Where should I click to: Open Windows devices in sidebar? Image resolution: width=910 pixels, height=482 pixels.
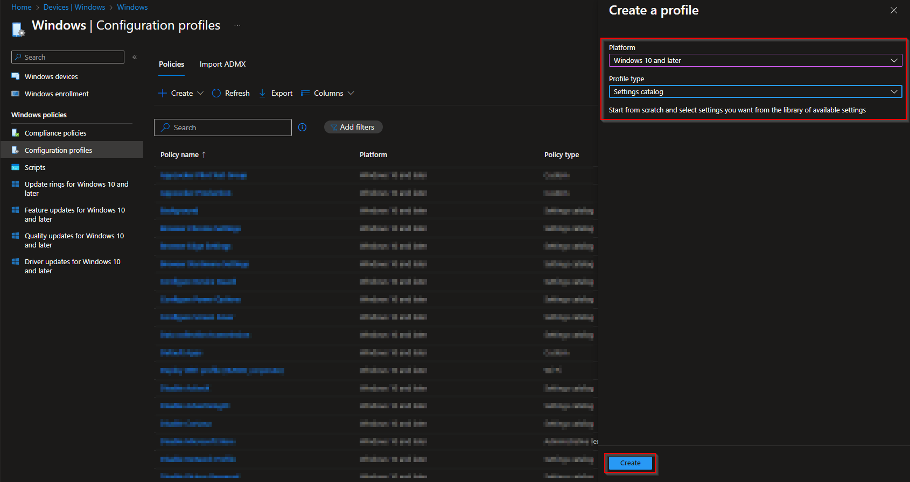tap(51, 76)
